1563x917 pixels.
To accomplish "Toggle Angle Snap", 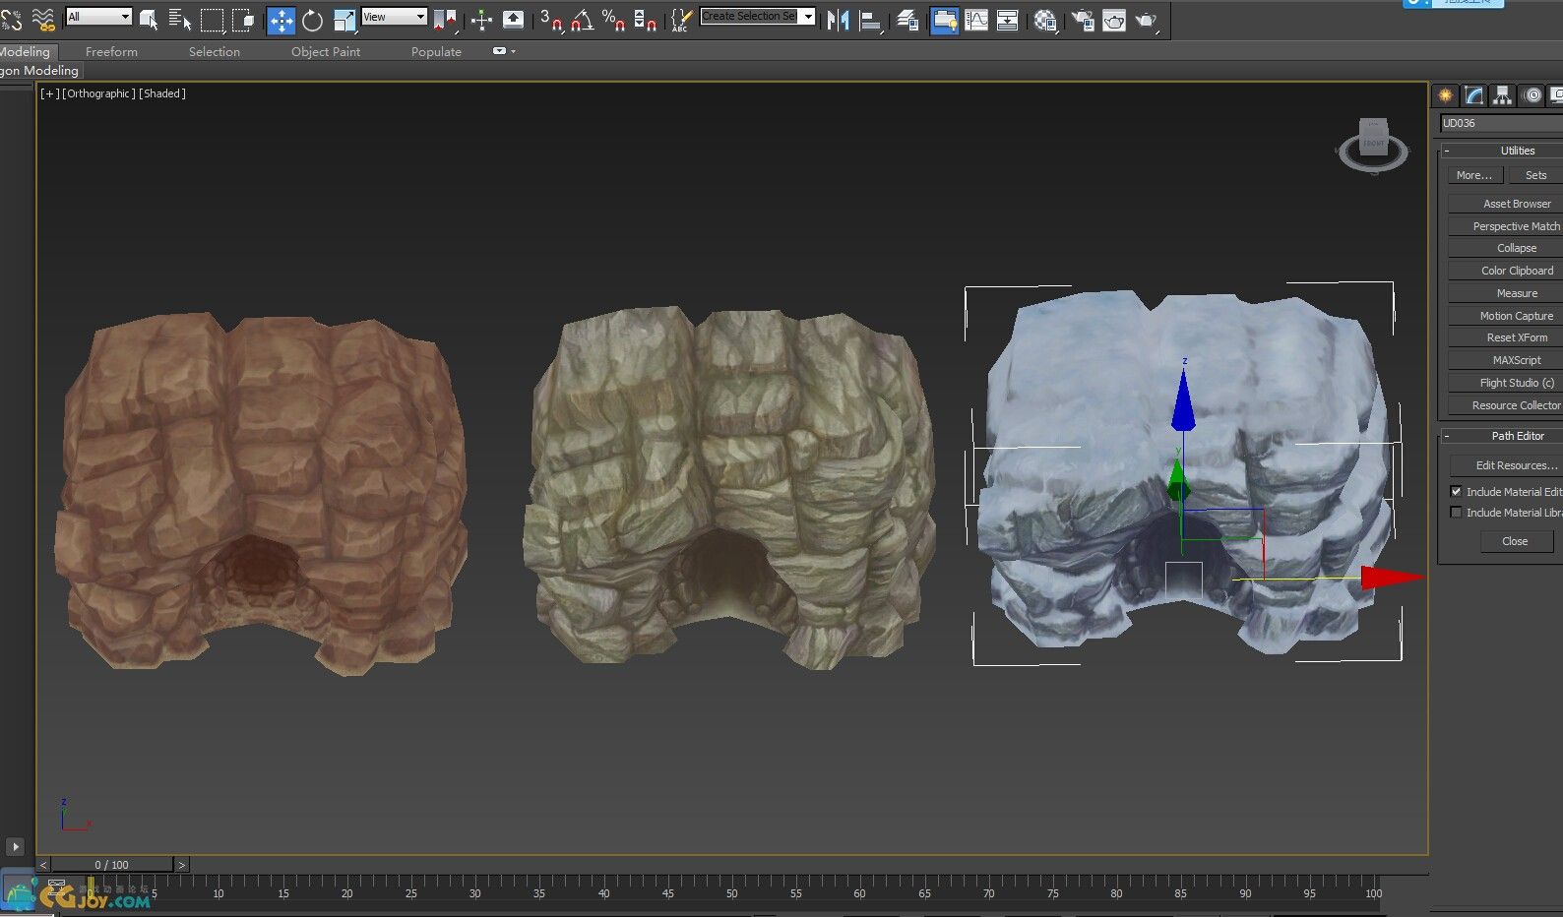I will point(583,20).
